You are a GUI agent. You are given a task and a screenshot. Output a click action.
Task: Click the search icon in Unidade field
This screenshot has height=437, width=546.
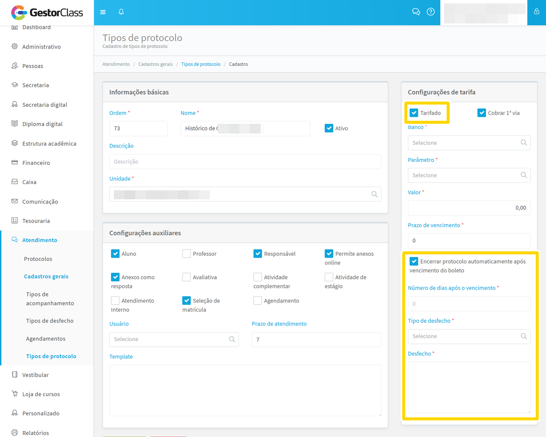click(x=375, y=194)
